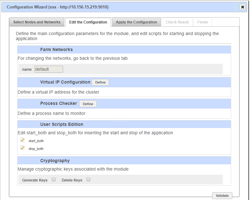This screenshot has height=200, width=250.
Task: Tick the Delete Keys checkbox
Action: tap(88, 180)
